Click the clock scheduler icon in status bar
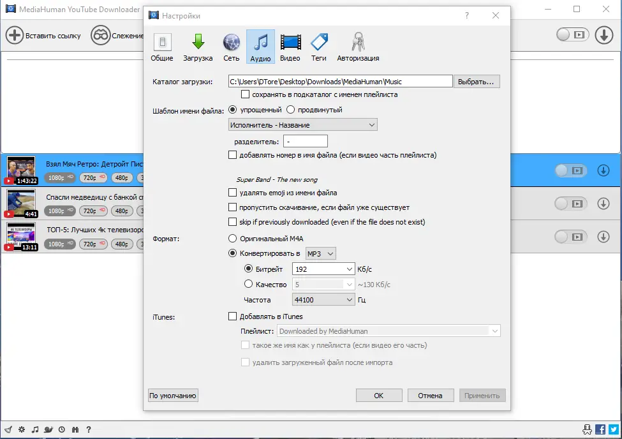The width and height of the screenshot is (622, 439). point(62,429)
